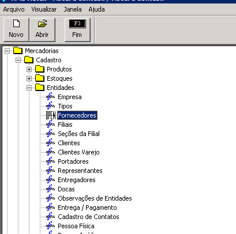Click the icon beside Cadastro de Contatos

pos(50,216)
